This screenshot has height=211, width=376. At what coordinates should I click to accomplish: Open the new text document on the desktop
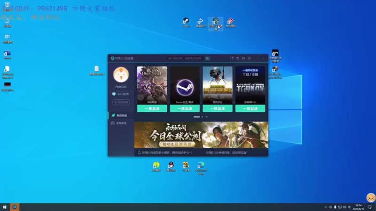coord(97,71)
